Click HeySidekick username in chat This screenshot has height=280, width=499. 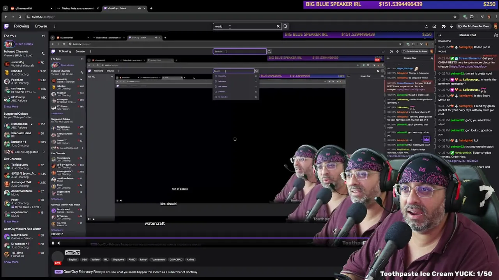point(463,153)
